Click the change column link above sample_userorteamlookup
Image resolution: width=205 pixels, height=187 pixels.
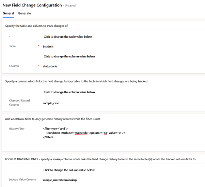tap(69, 170)
